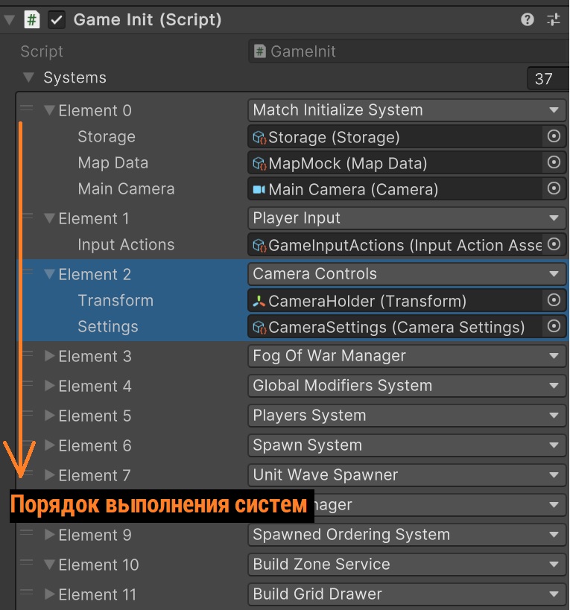Image resolution: width=570 pixels, height=610 pixels.
Task: Open the Game Init component help icon
Action: pyautogui.click(x=528, y=20)
